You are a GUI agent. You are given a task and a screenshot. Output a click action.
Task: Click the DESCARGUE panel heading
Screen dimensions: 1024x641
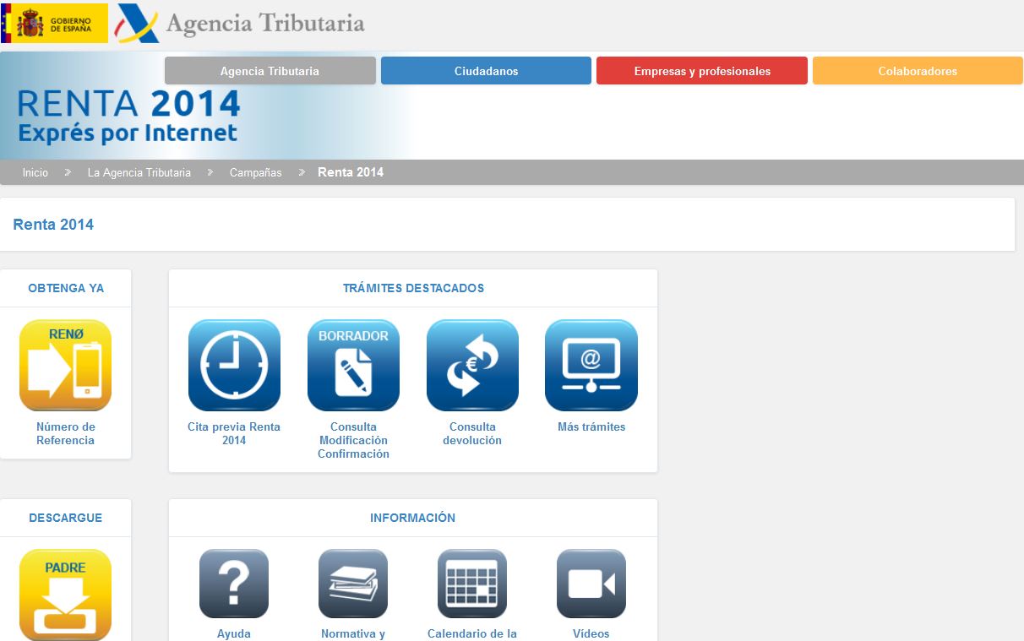[66, 518]
